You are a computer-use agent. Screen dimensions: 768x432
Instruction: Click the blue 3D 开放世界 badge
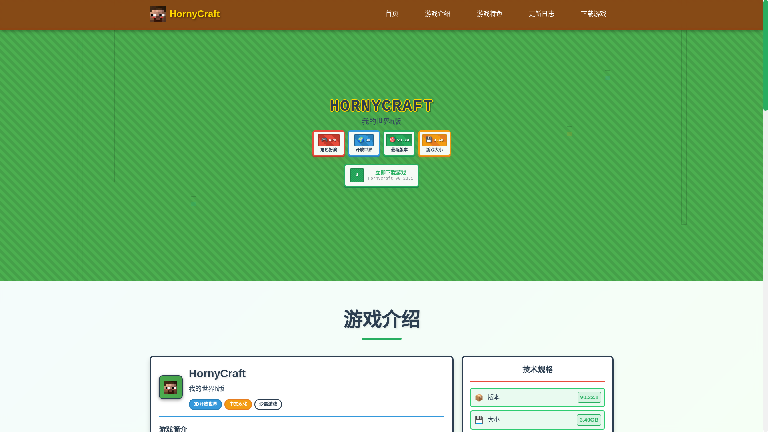[364, 143]
